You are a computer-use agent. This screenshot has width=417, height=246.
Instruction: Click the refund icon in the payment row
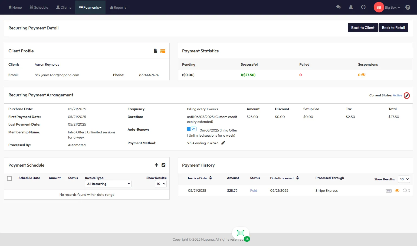coord(405,191)
